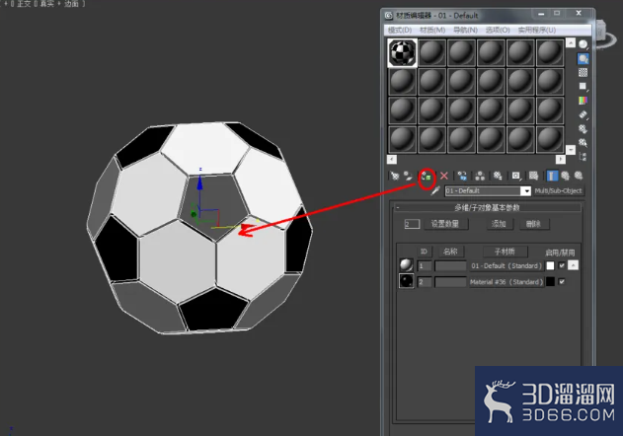Open the Material Editor Options icon
Screen dimensions: 623x436
[583, 128]
